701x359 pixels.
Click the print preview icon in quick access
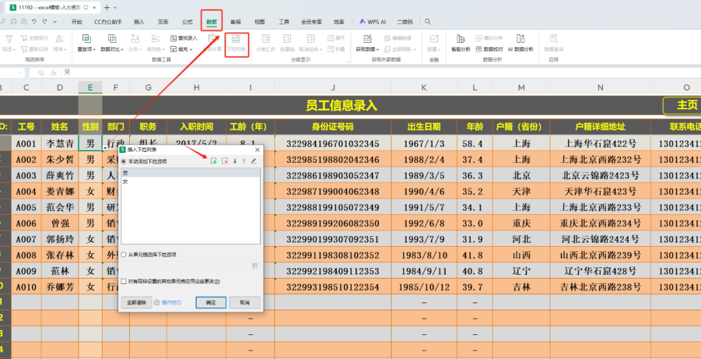24,21
